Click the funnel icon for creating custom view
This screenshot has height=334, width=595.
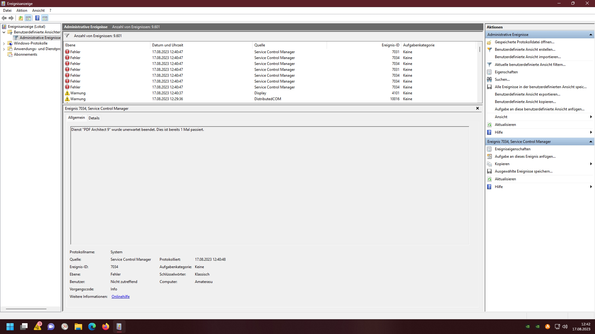(489, 49)
